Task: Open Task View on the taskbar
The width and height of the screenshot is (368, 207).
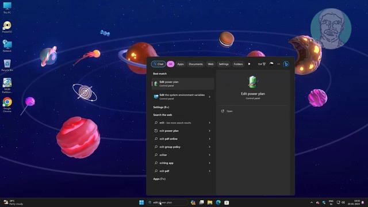Action: pos(201,202)
